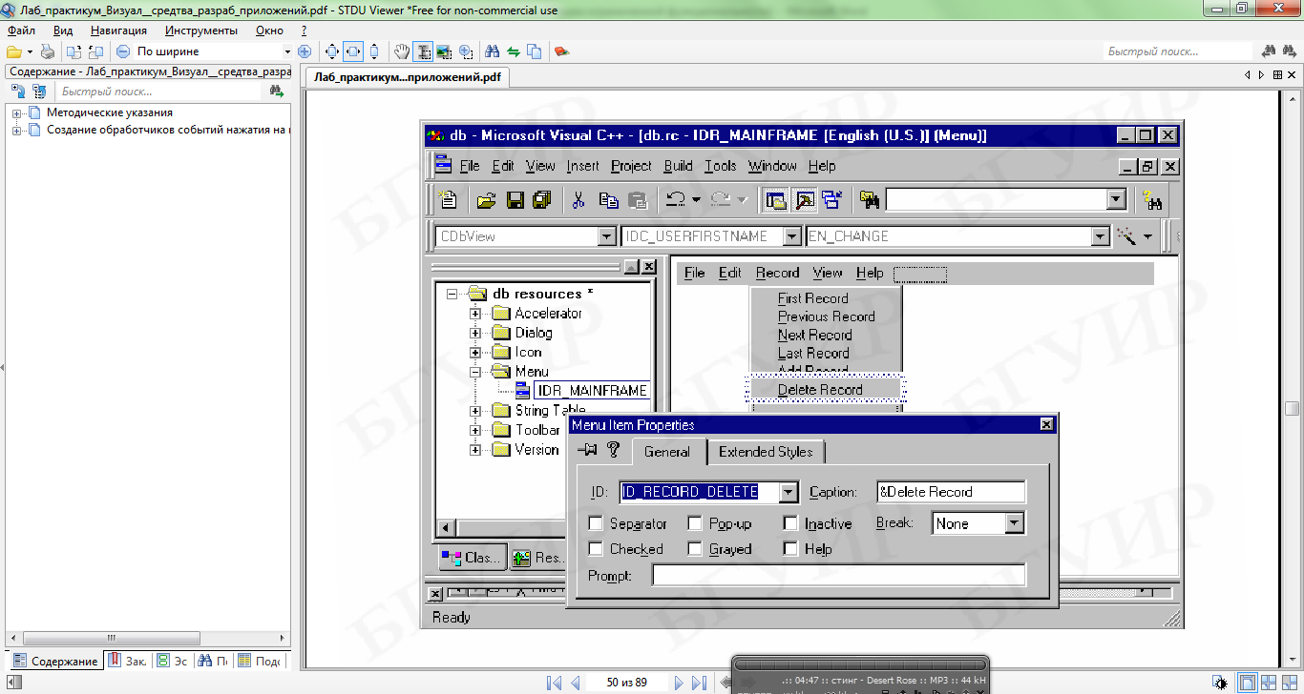
Task: Select the Лаб_практикум document tab
Action: point(406,77)
